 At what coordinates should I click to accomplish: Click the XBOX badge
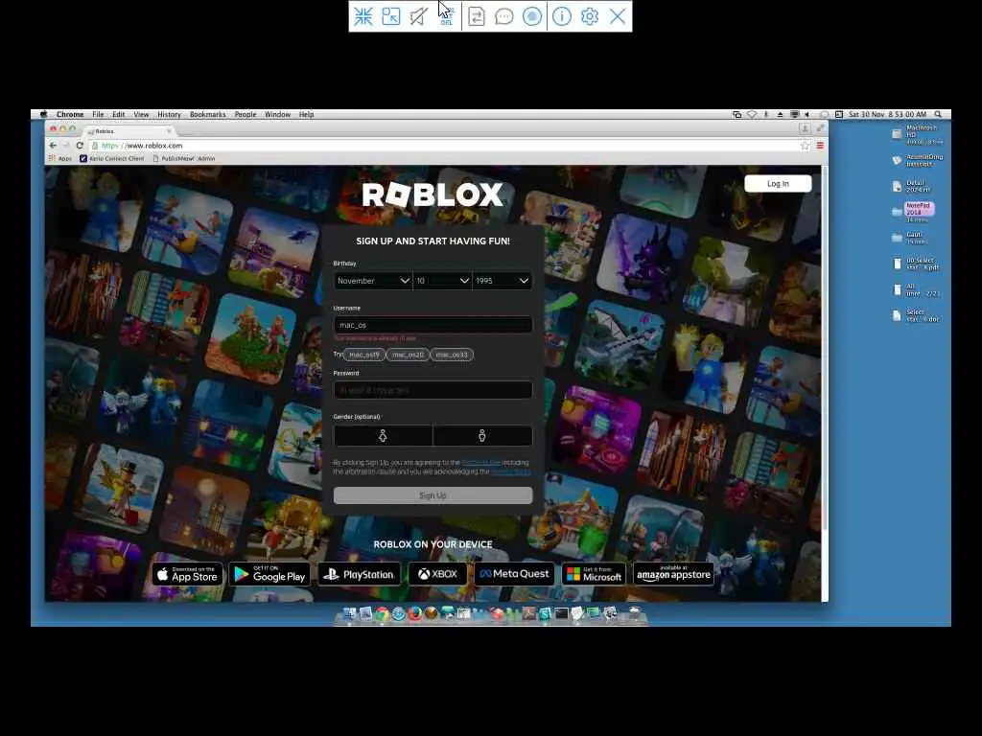coord(437,574)
